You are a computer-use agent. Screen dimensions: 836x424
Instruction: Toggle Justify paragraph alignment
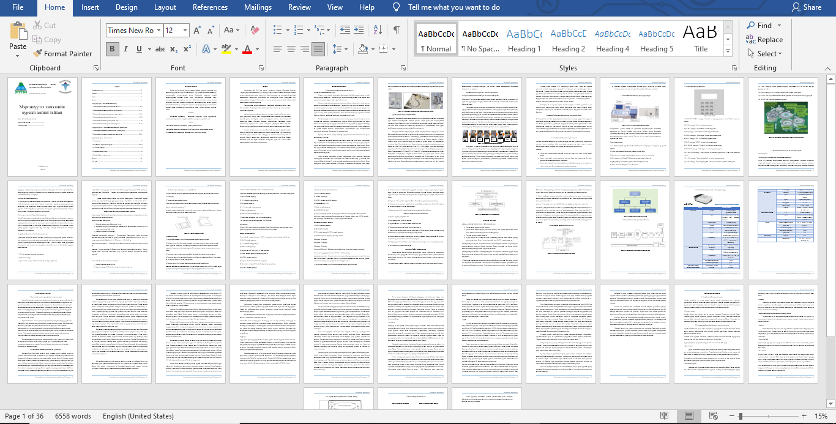318,49
